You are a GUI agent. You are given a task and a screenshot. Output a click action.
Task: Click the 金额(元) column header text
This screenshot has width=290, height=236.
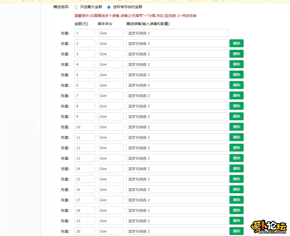click(x=81, y=24)
